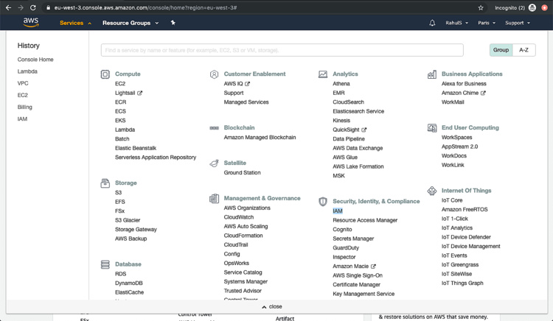The height and width of the screenshot is (321, 553).
Task: Select Billing from the History list
Action: tap(25, 107)
